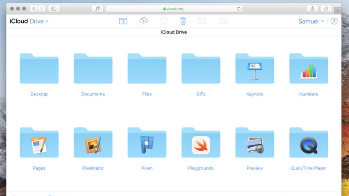Reload the page with the refresh icon
The width and height of the screenshot is (349, 196).
[x=239, y=9]
